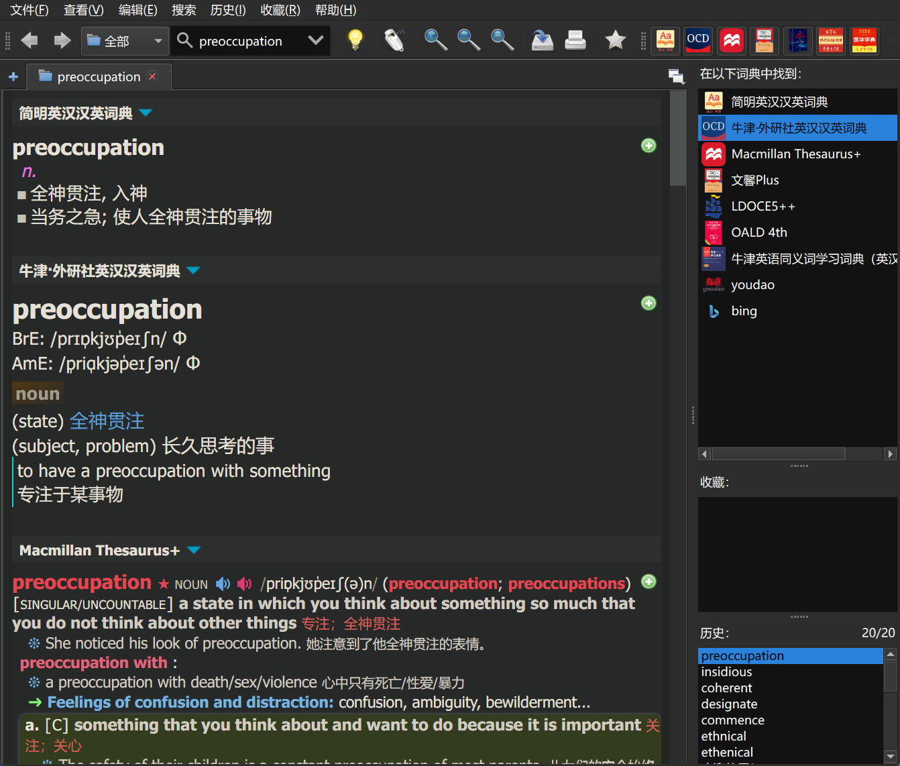The width and height of the screenshot is (900, 766).
Task: Play AmE pronunciation Φ symbol
Action: click(x=193, y=363)
